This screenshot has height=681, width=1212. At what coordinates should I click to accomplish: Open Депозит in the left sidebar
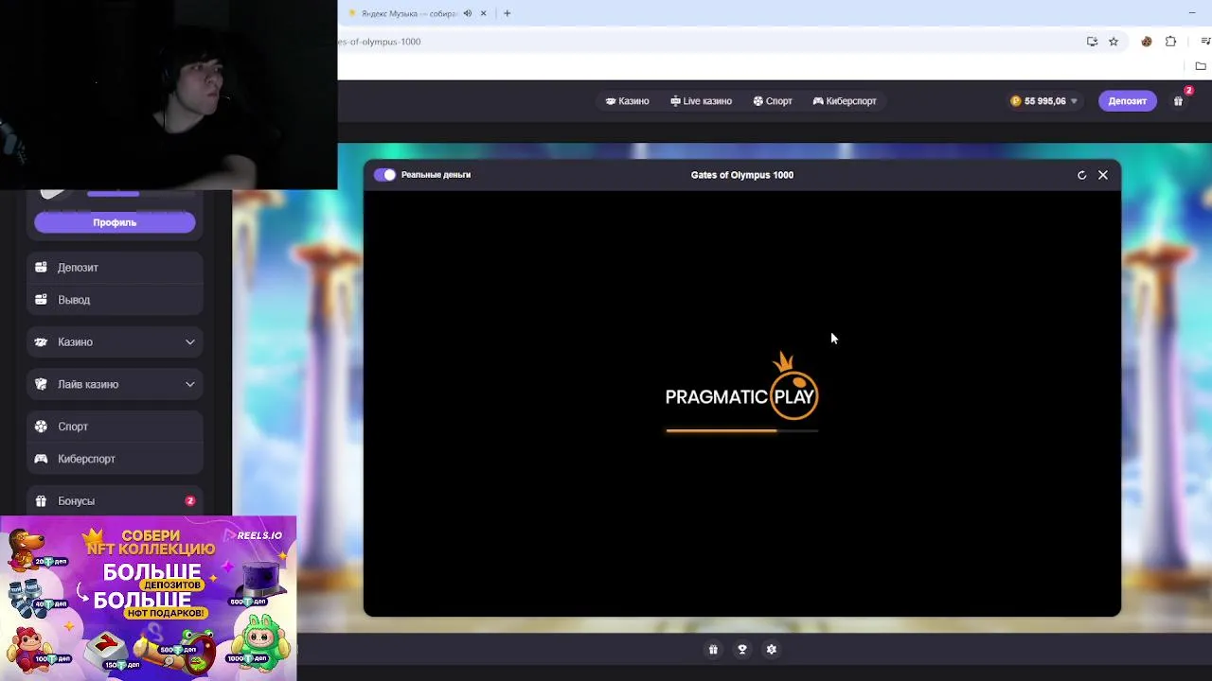(115, 268)
